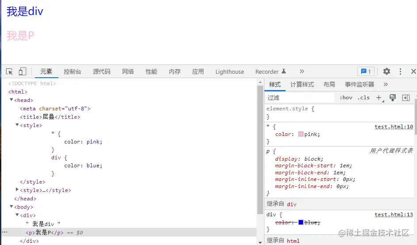Collapse the body element node
Image resolution: width=417 pixels, height=245 pixels.
click(11, 206)
